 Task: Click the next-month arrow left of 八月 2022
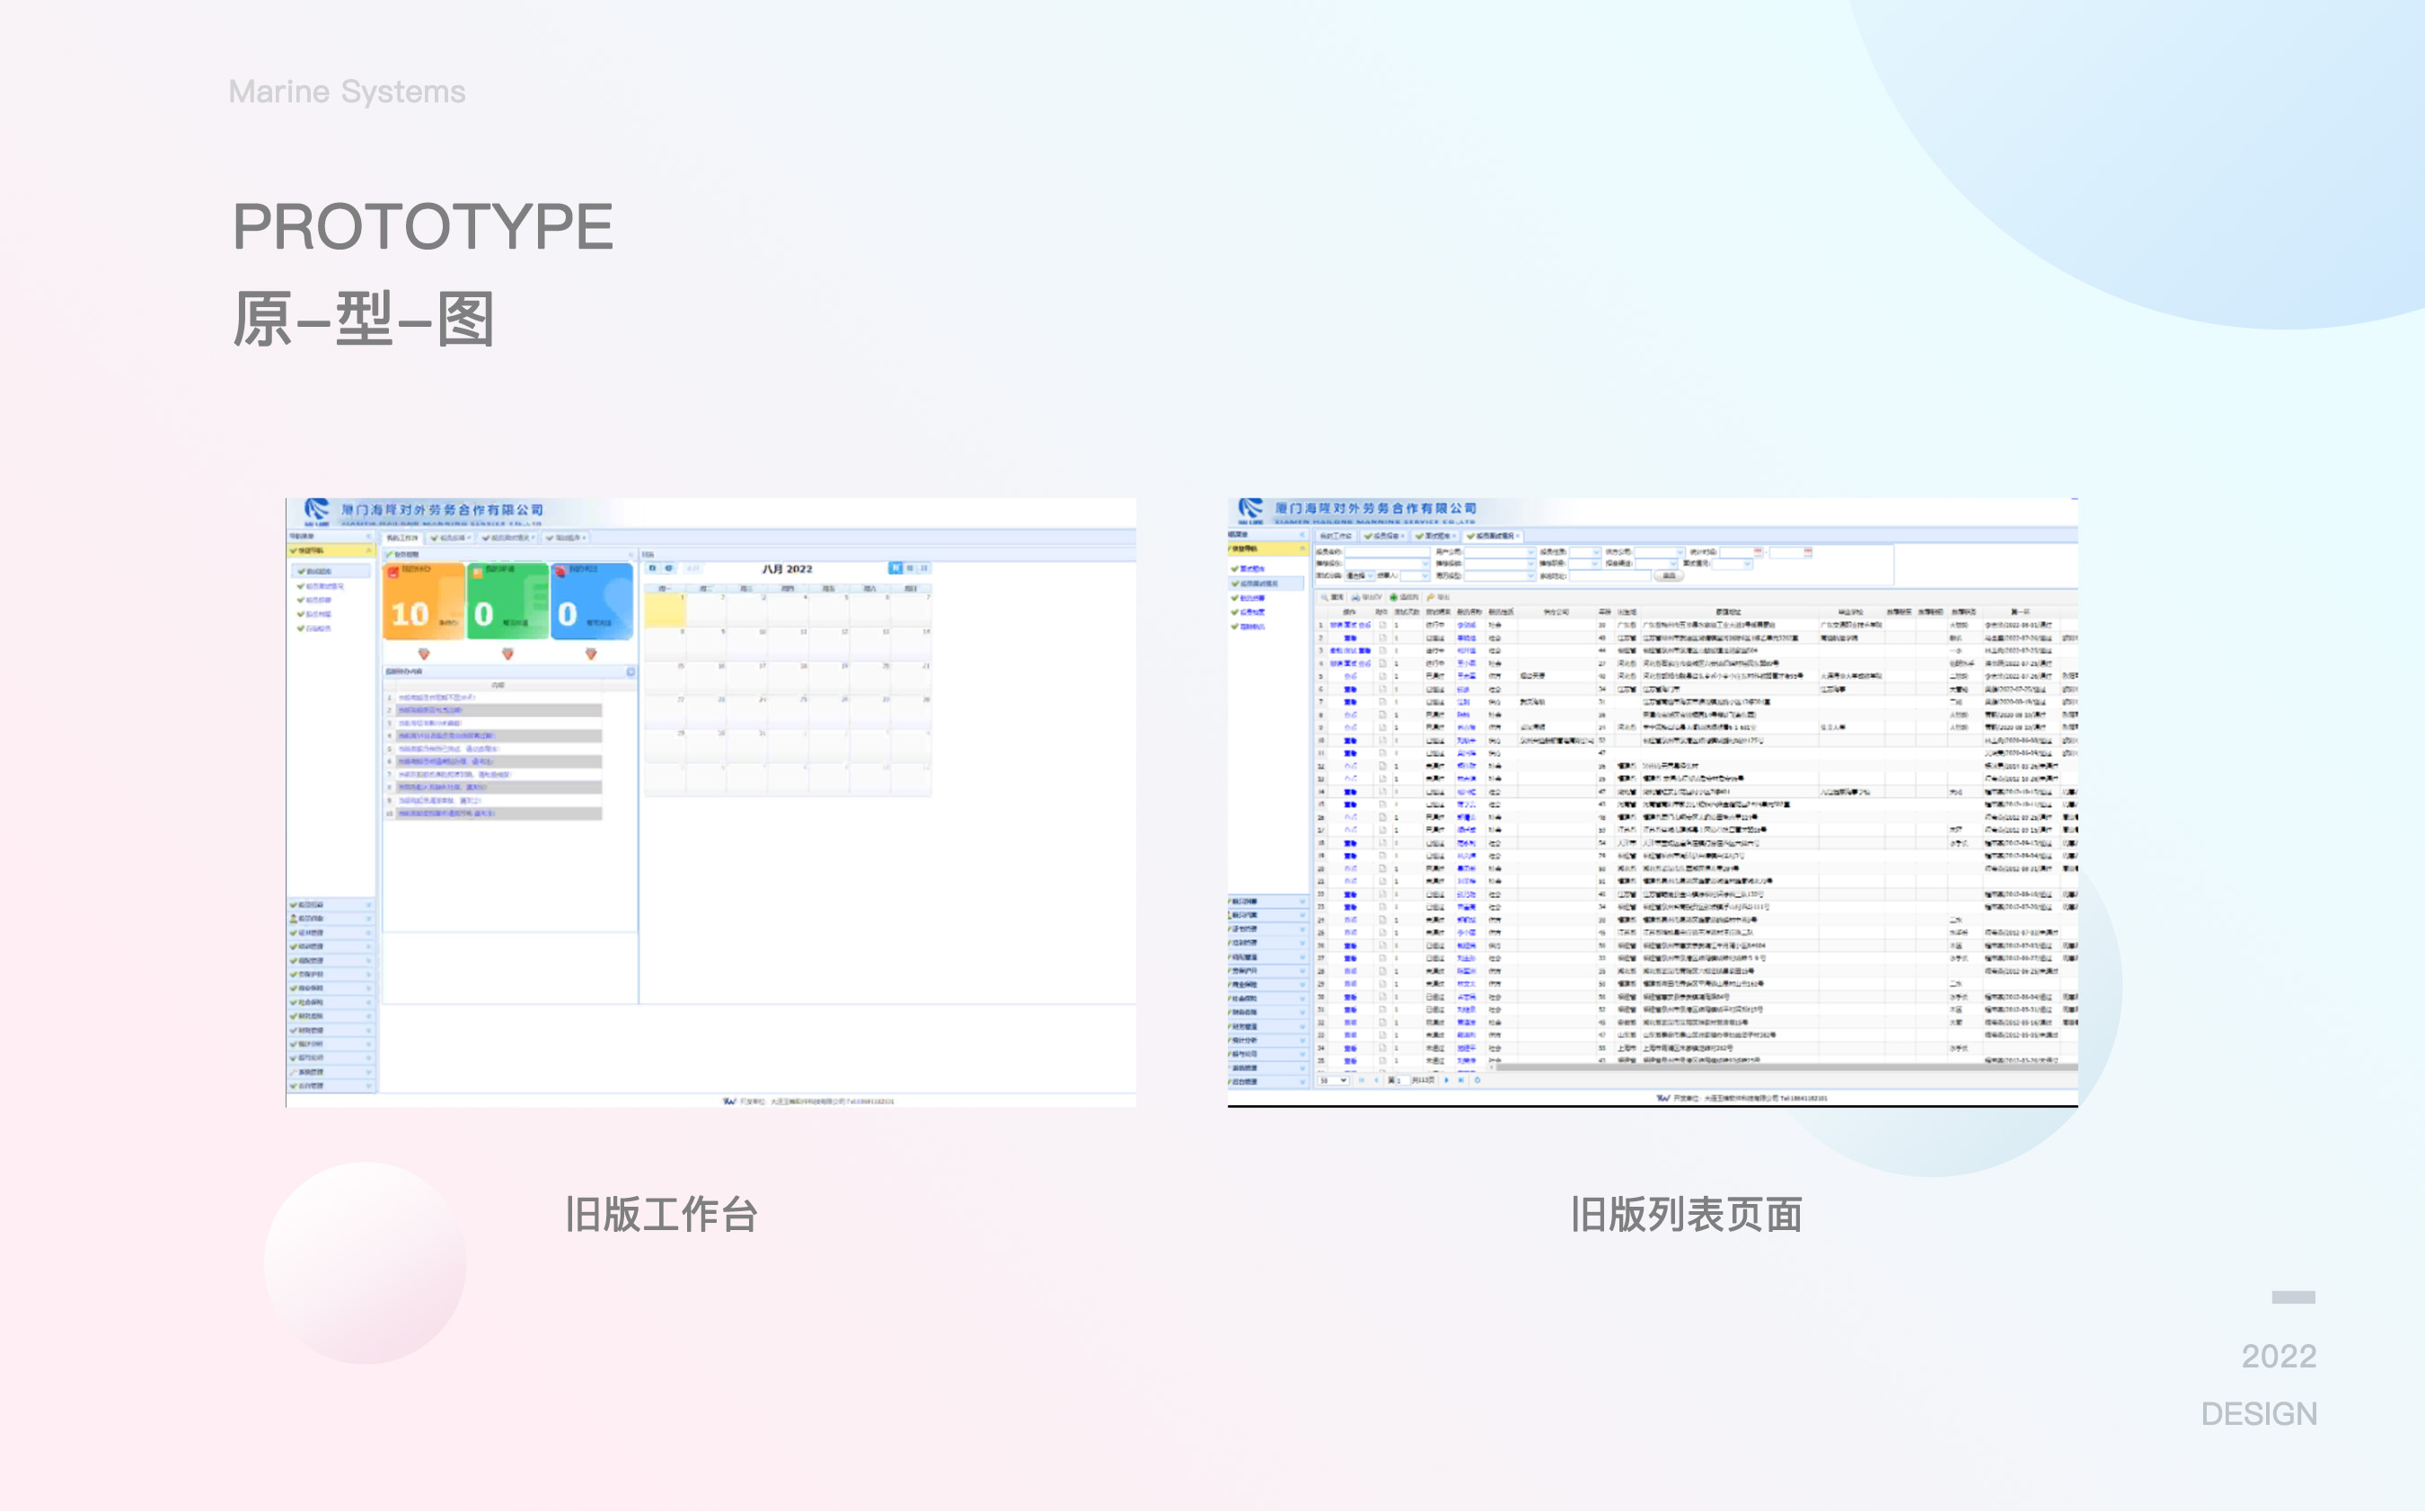tap(669, 569)
